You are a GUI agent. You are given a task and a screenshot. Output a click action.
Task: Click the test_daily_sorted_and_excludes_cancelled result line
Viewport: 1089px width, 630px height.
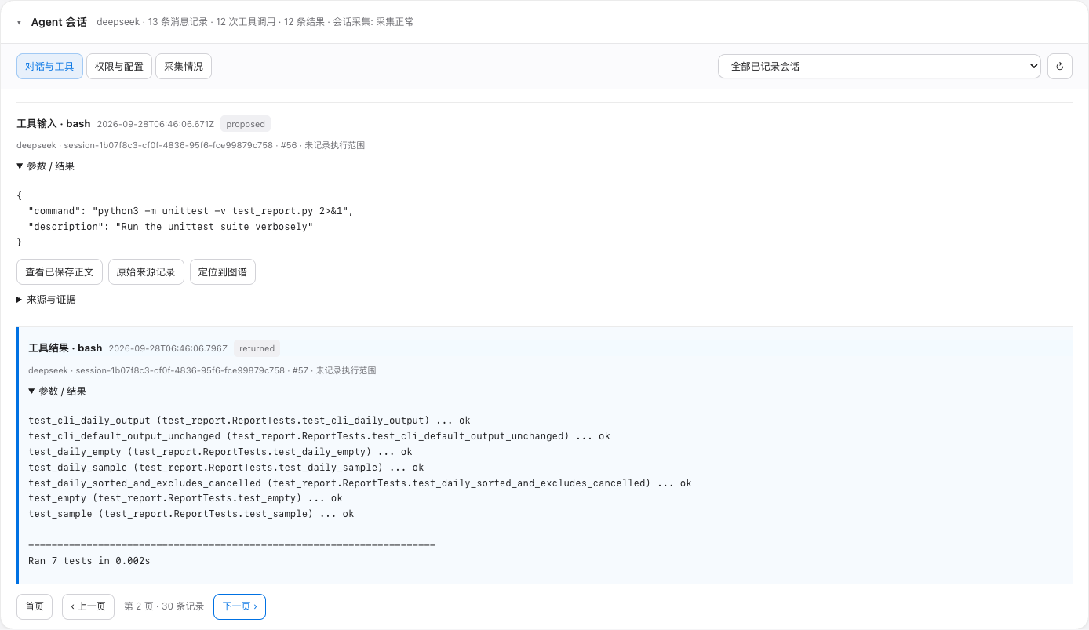click(360, 483)
